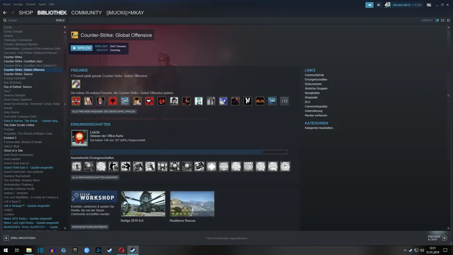Open the currently playing friend's avatar
Viewport: 453px width, 255px height.
[76, 84]
